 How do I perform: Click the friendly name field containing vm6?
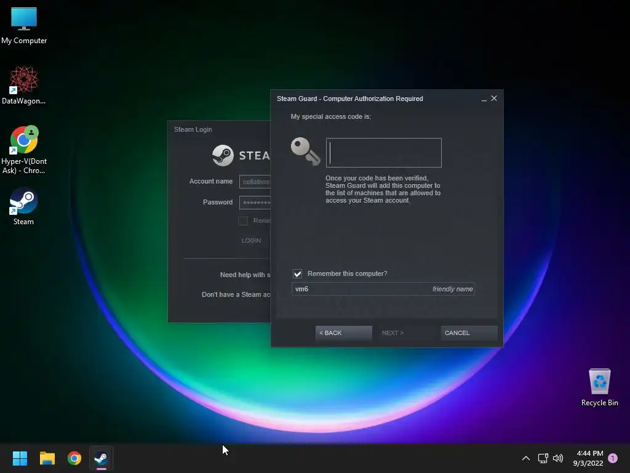point(383,289)
